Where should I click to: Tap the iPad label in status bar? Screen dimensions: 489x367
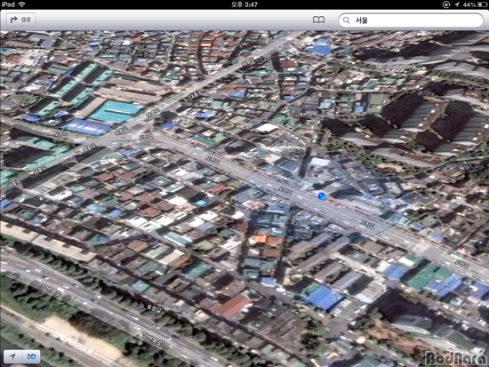(8, 4)
